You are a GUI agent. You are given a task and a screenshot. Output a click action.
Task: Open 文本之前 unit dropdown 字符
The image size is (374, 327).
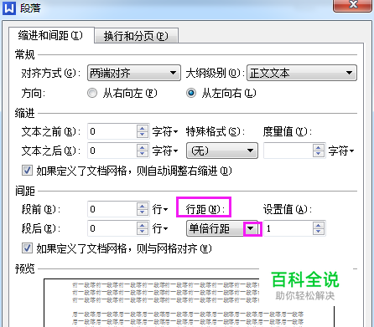pos(165,131)
